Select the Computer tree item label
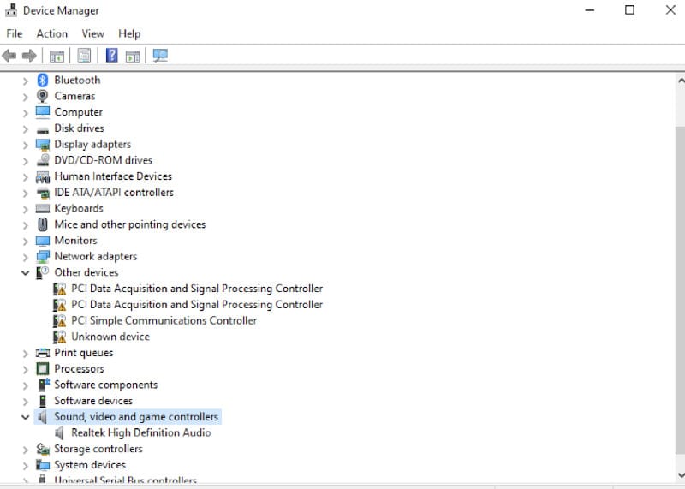This screenshot has height=489, width=685. [x=79, y=112]
